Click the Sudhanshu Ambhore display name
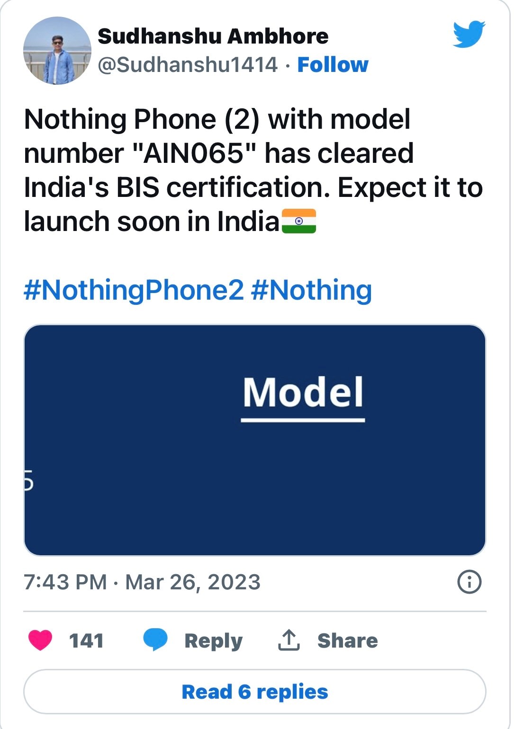The height and width of the screenshot is (729, 515). pos(213,36)
